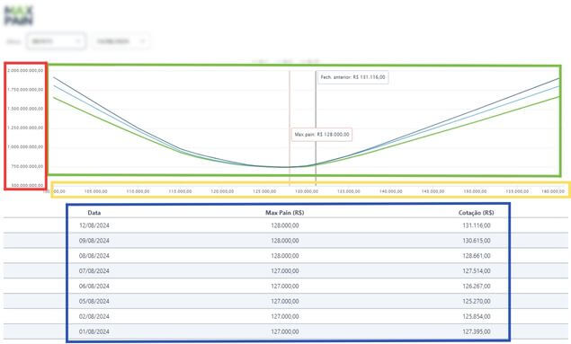The width and height of the screenshot is (571, 344).
Task: Sort table by Cotação (R$) header
Action: 477,213
